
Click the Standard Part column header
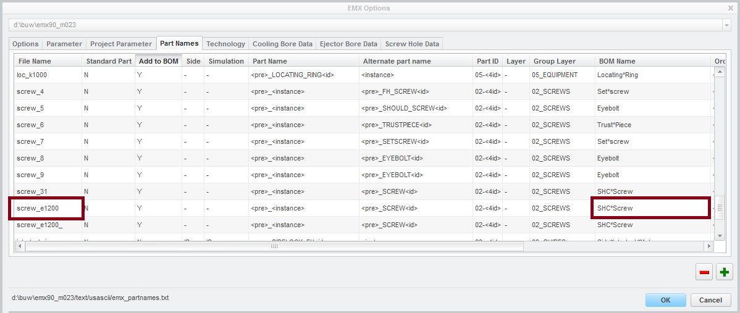pyautogui.click(x=109, y=61)
